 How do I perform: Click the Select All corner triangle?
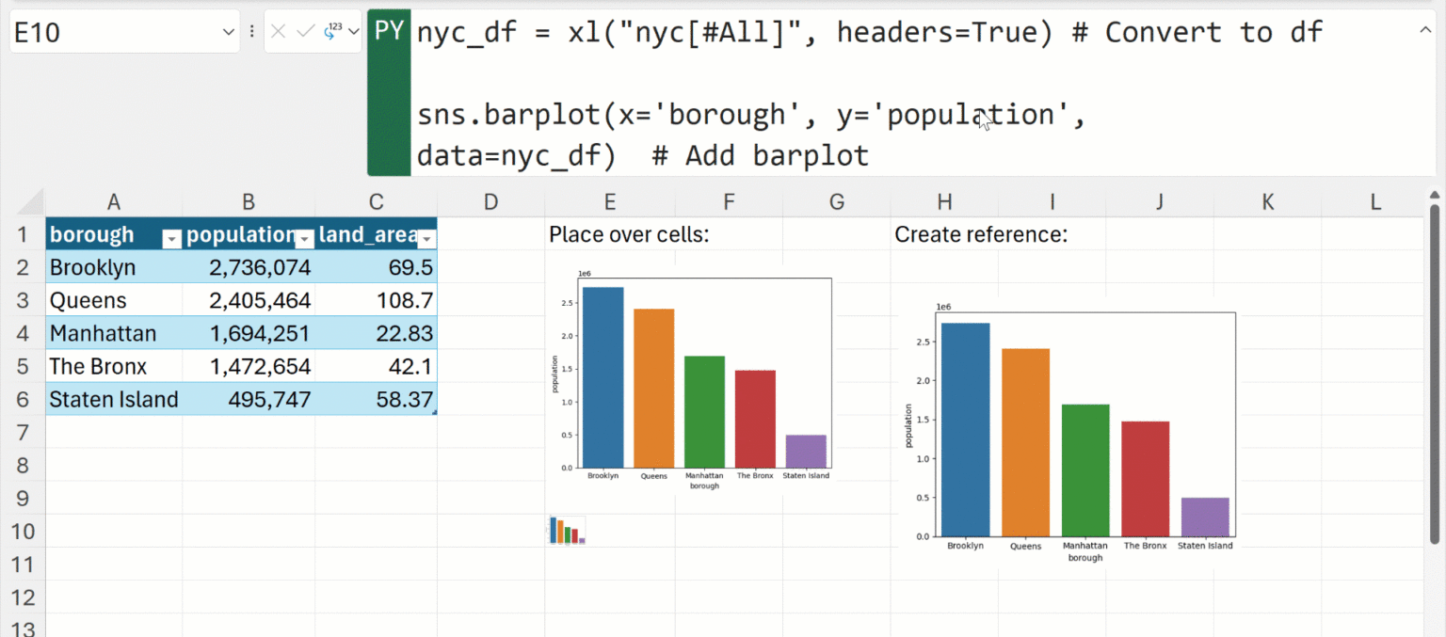[30, 203]
